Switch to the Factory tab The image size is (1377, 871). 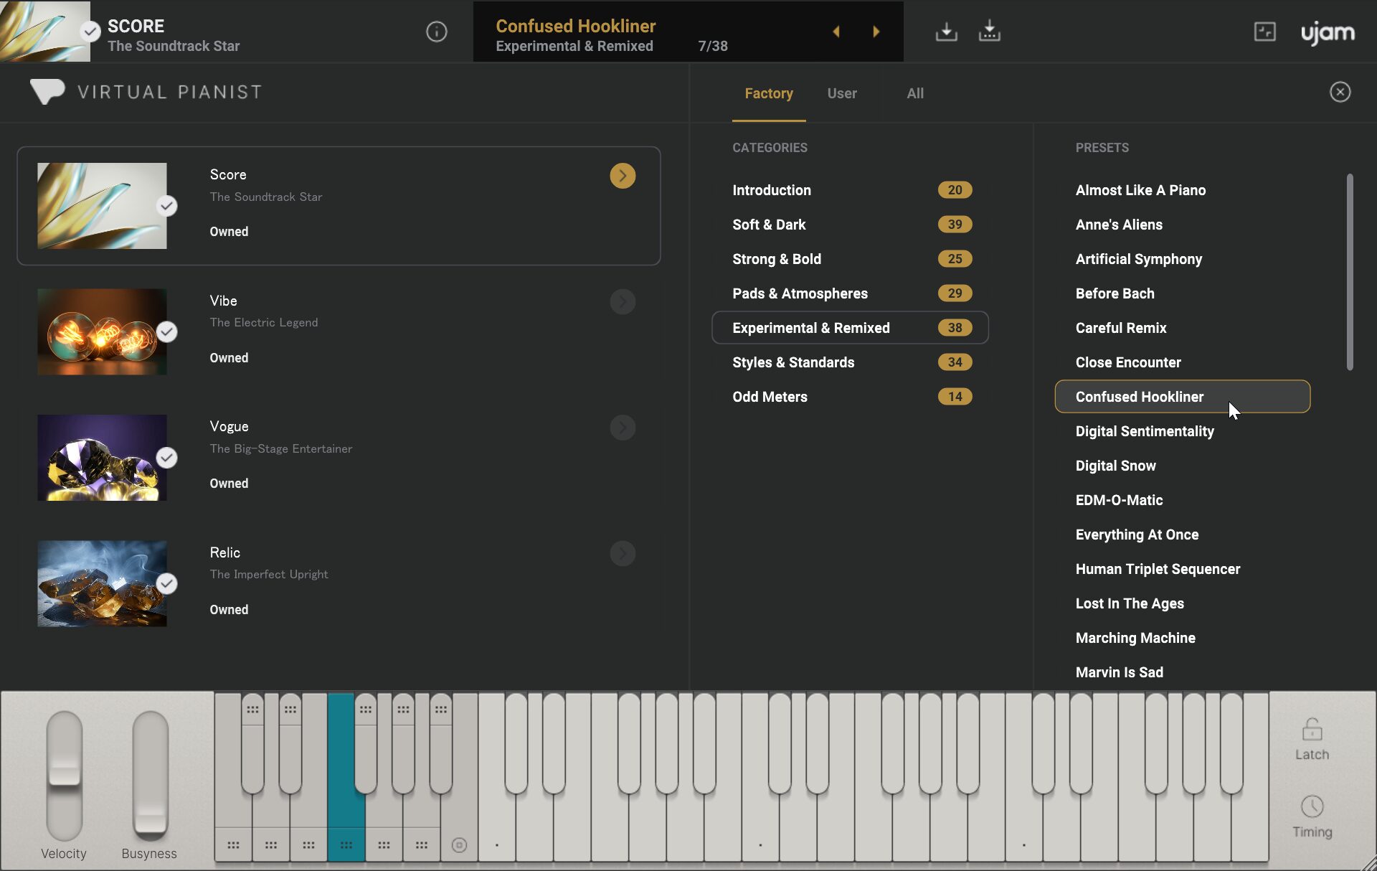(x=769, y=93)
